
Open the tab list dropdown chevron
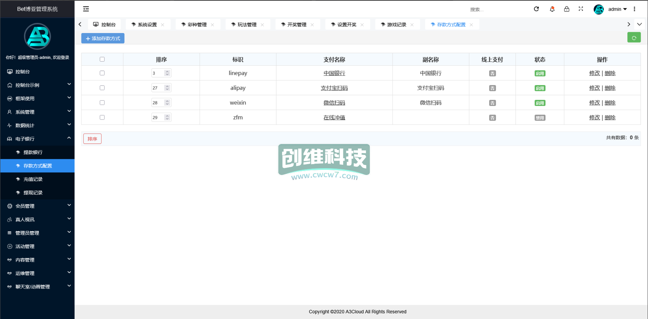coord(640,24)
